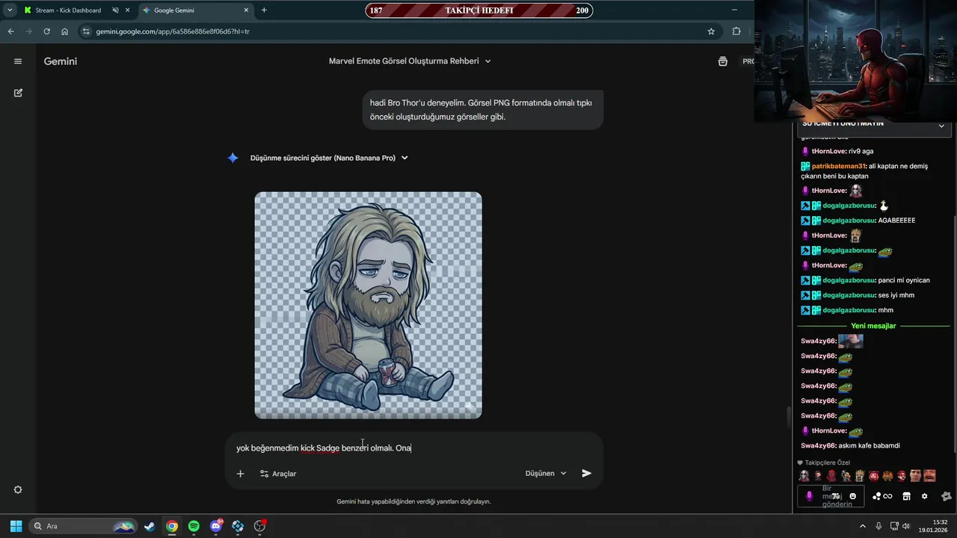Go to the browser home page
Screen dimensions: 957x538
[65, 31]
